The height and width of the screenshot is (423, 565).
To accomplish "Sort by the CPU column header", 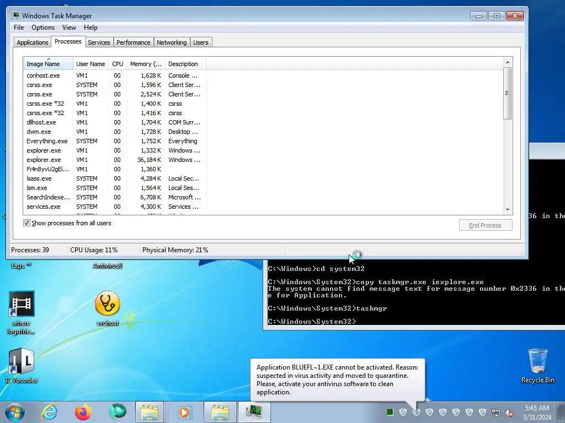I will click(118, 64).
